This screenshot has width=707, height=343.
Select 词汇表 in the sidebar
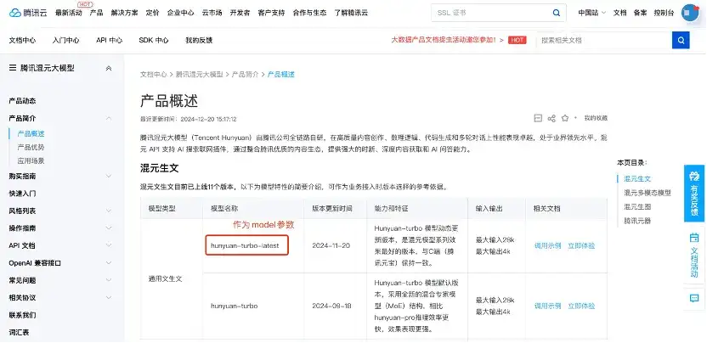19,332
